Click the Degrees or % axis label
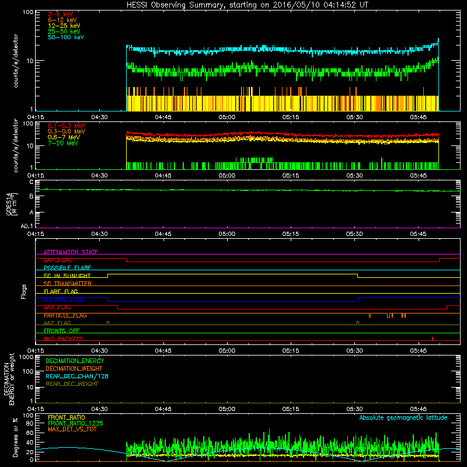 pos(15,437)
